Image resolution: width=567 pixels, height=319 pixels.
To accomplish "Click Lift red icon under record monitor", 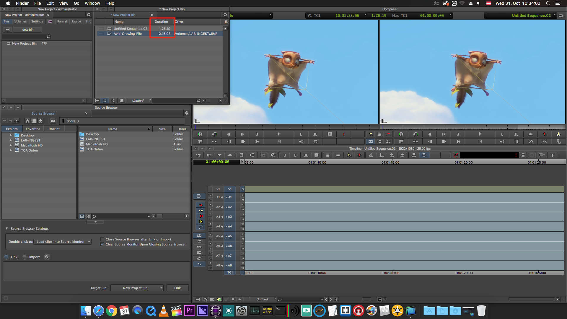I will point(545,134).
